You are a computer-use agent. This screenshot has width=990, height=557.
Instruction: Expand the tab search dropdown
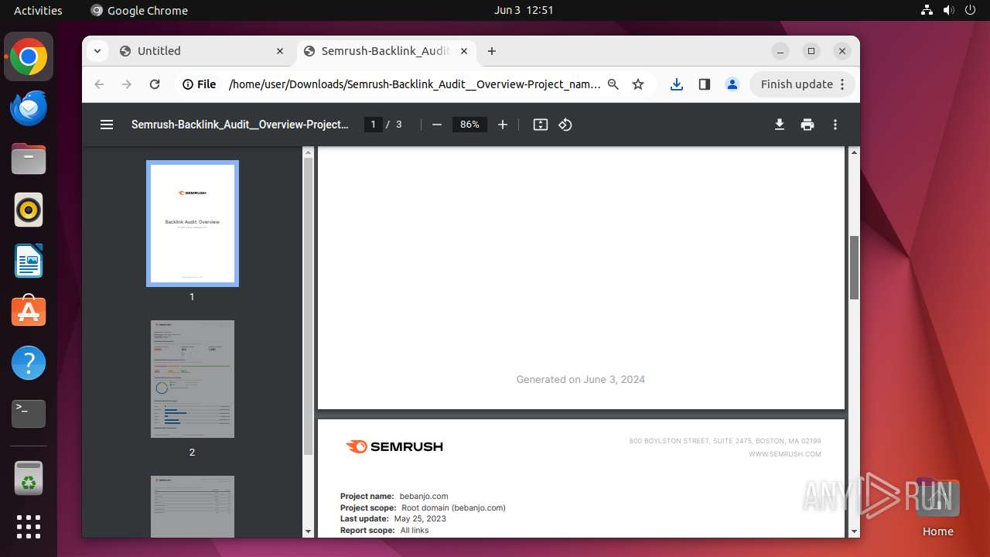point(97,51)
